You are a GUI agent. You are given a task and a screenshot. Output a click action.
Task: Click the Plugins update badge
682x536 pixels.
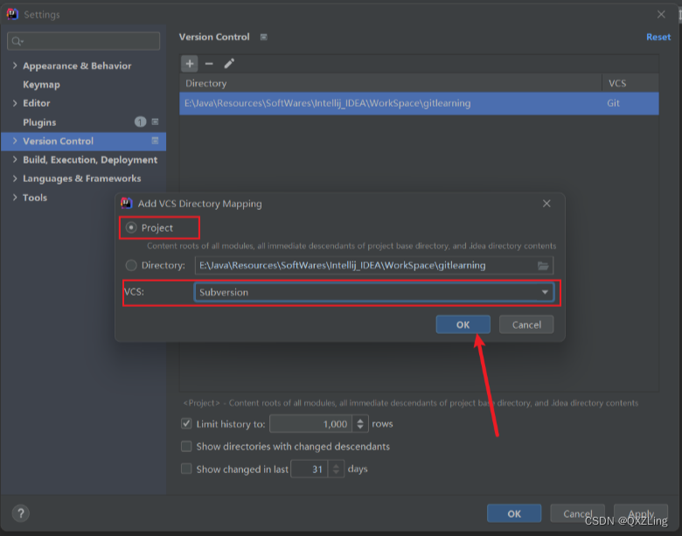[x=140, y=122]
